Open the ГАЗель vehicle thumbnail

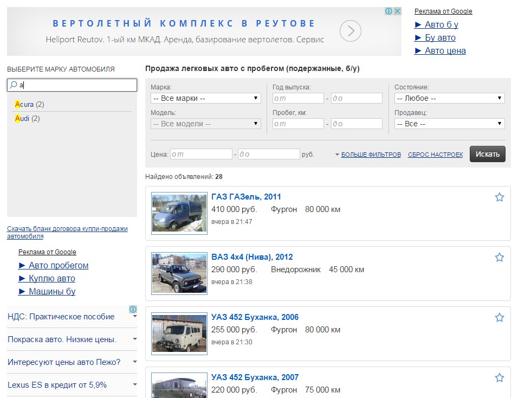pyautogui.click(x=179, y=213)
